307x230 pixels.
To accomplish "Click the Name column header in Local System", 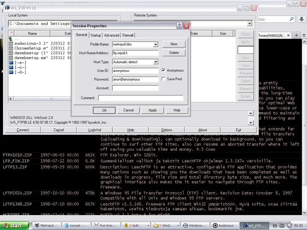I will pyautogui.click(x=32, y=34).
